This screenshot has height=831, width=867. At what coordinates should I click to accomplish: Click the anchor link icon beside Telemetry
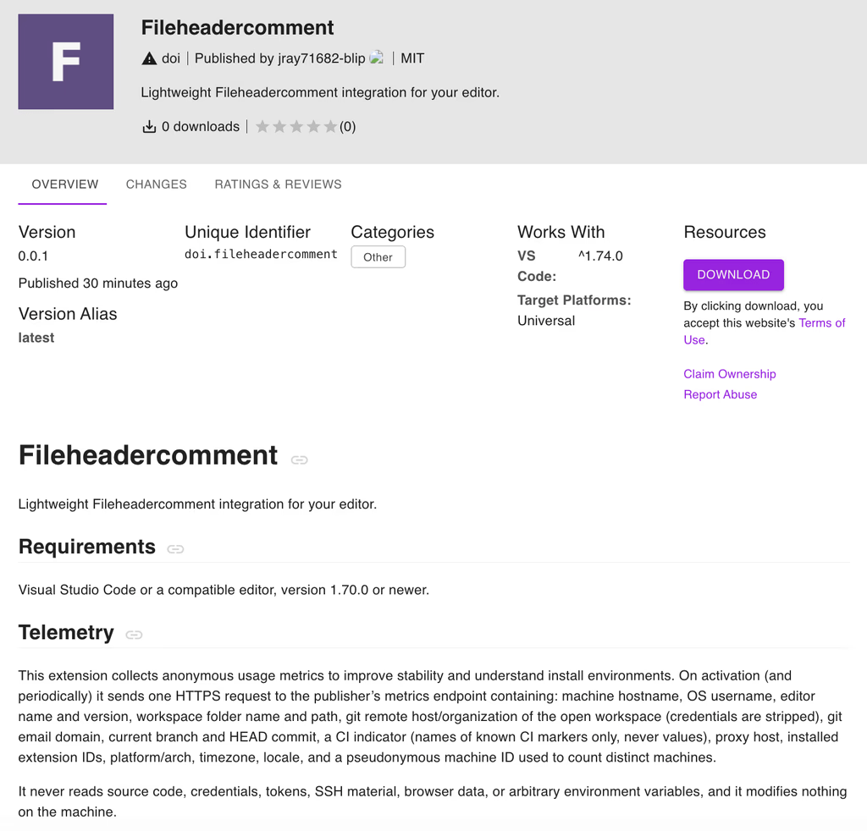pos(135,635)
